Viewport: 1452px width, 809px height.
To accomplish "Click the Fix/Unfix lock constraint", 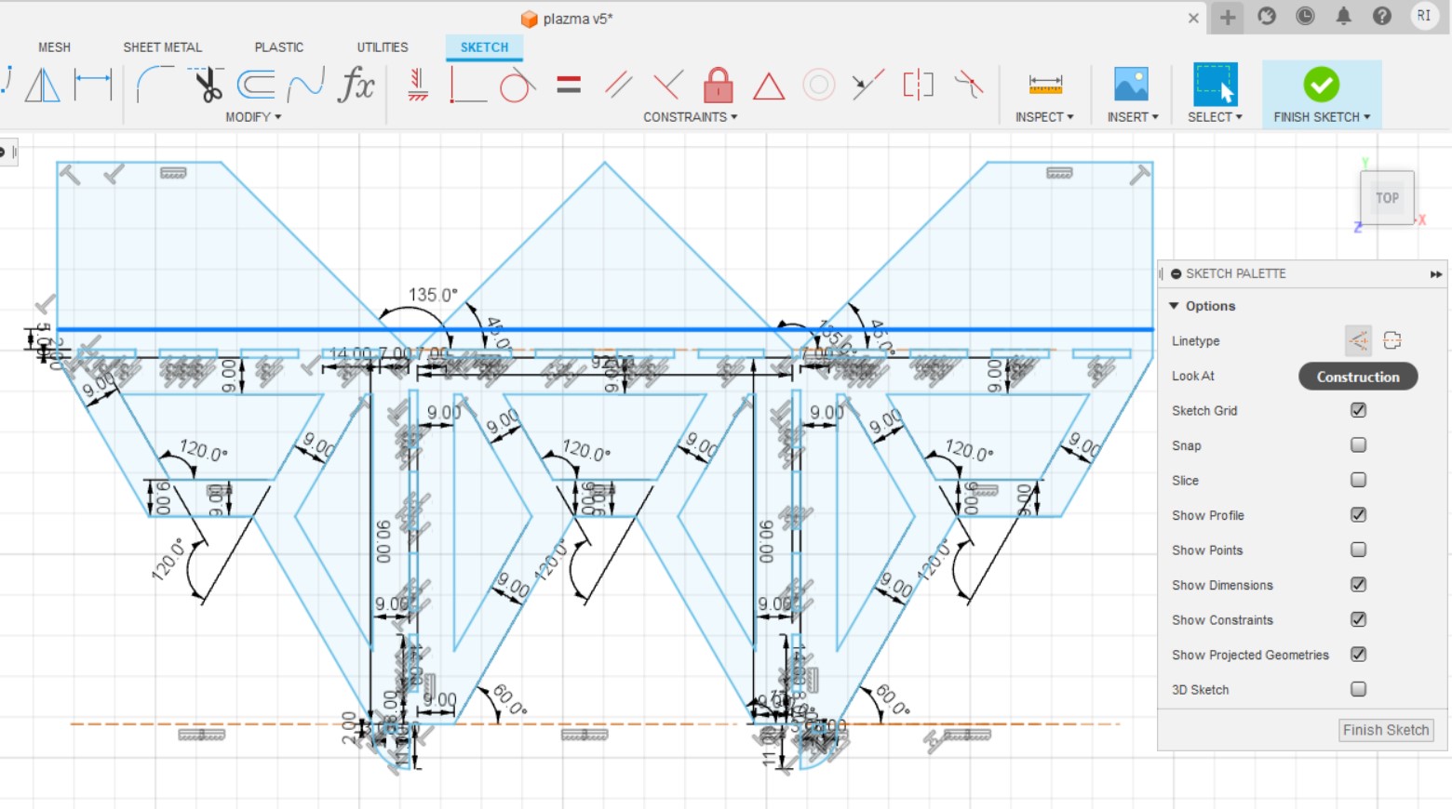I will pos(718,86).
